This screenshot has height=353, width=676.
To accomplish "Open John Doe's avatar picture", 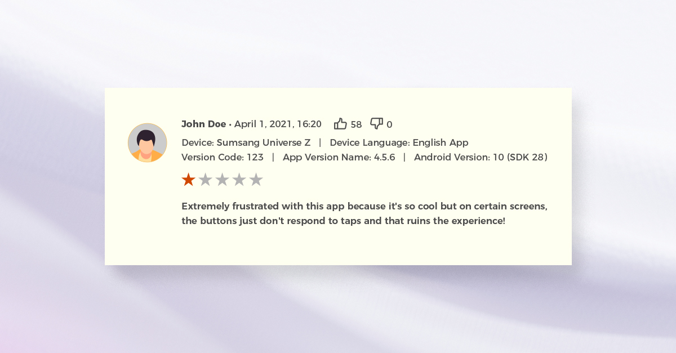I will click(147, 143).
